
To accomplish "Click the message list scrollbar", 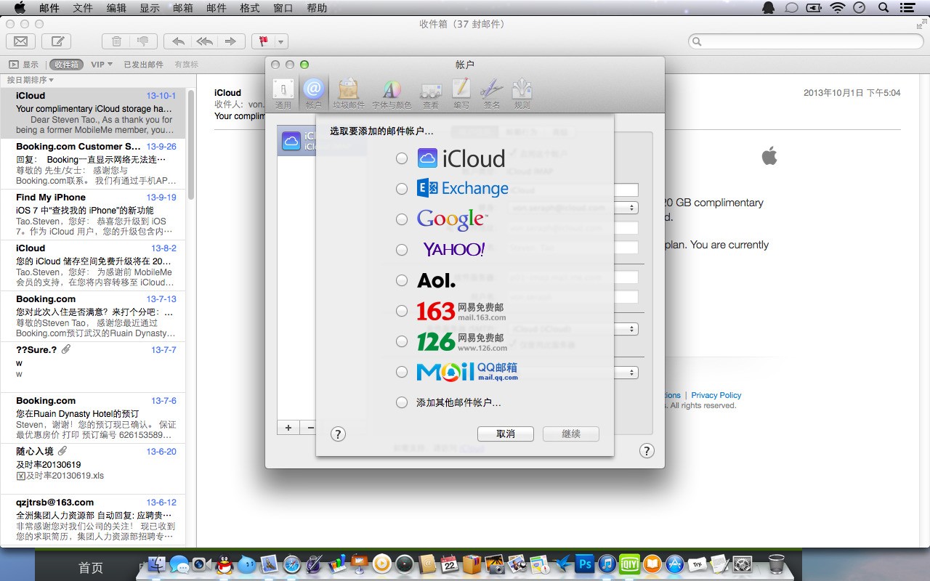I will click(191, 145).
